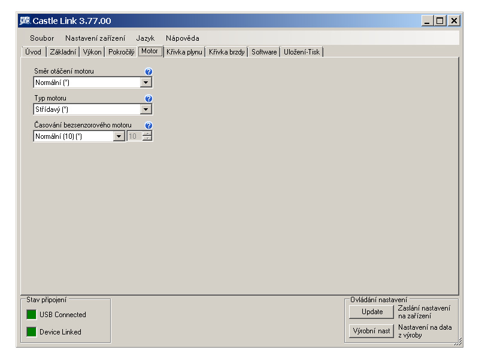Viewport: 479px width, 359px height.
Task: Click help icon beside Typ motoru
Action: [149, 99]
